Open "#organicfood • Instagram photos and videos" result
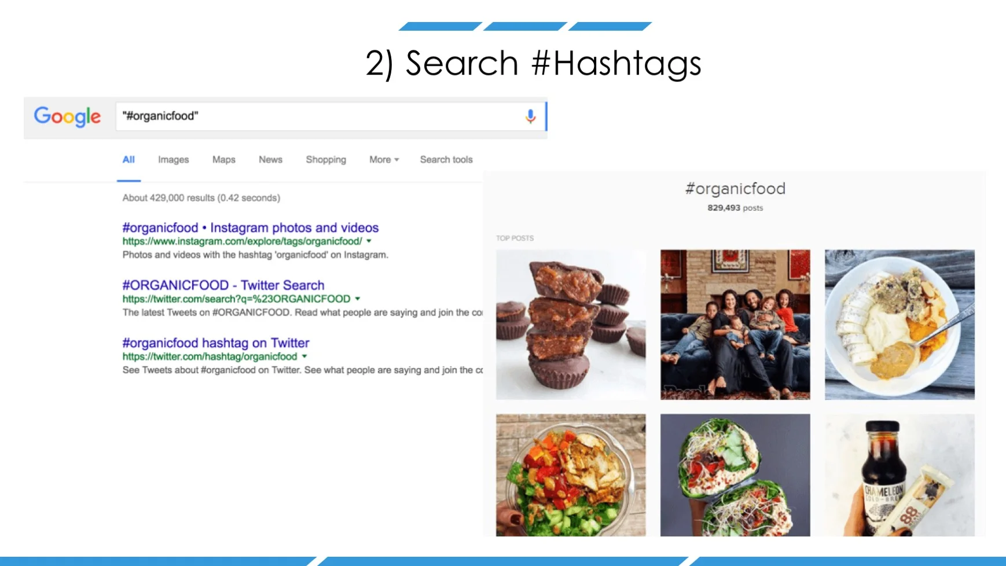Screen dimensions: 1006x566 (251, 227)
